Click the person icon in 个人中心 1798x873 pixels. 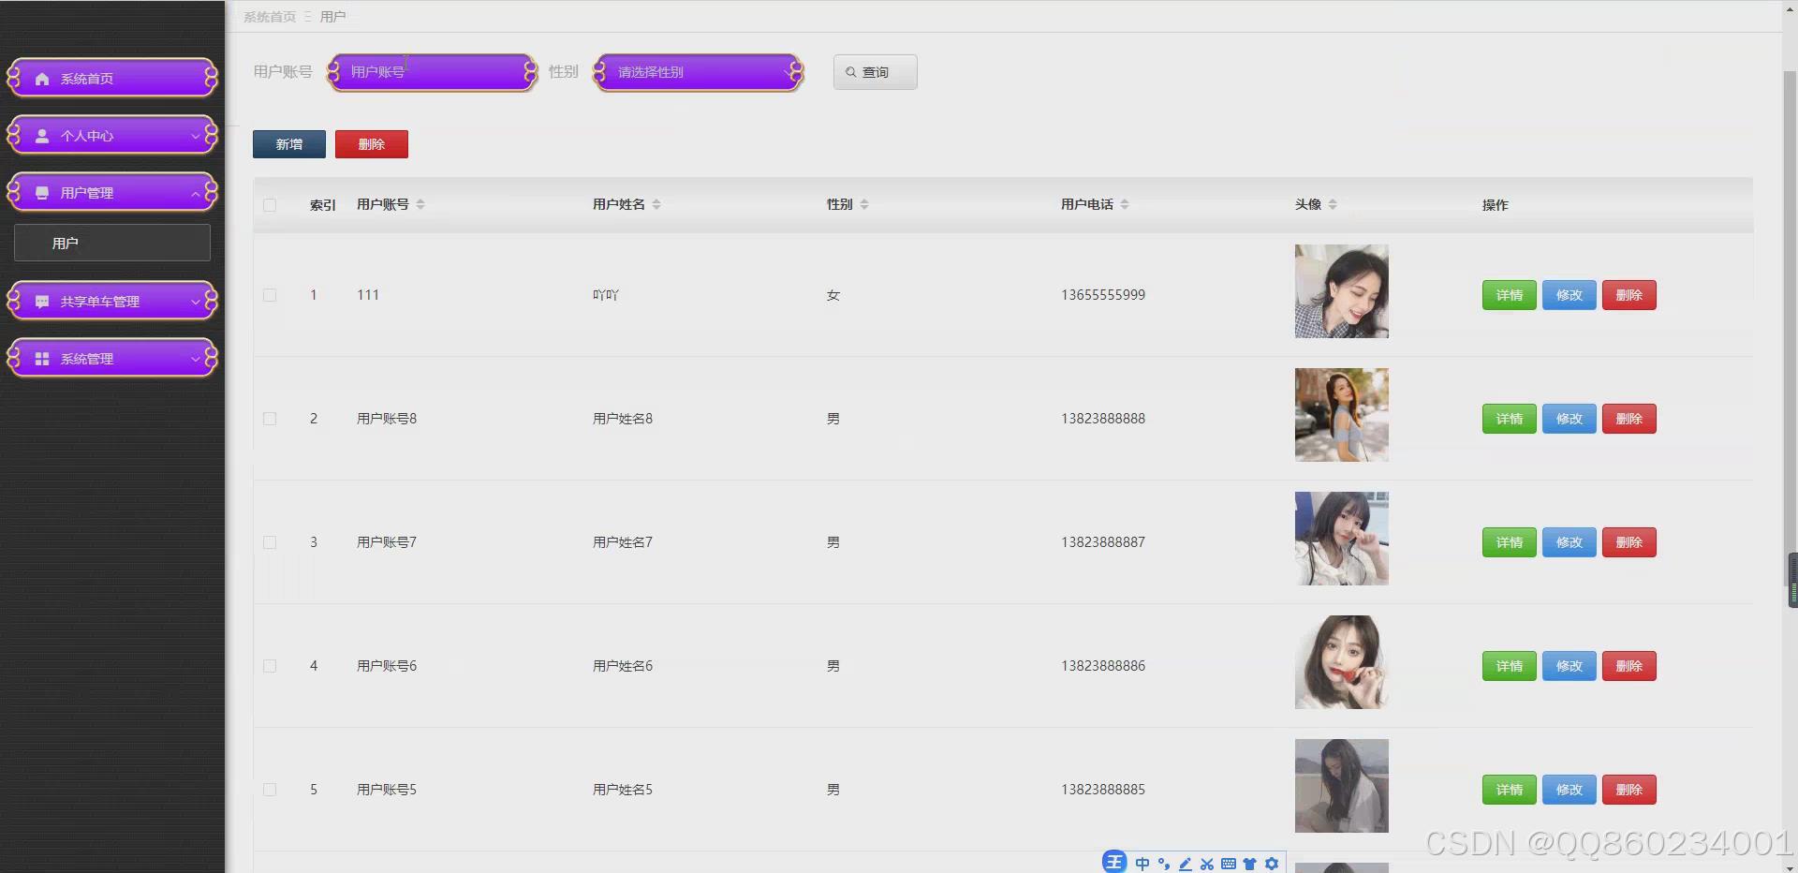point(42,136)
